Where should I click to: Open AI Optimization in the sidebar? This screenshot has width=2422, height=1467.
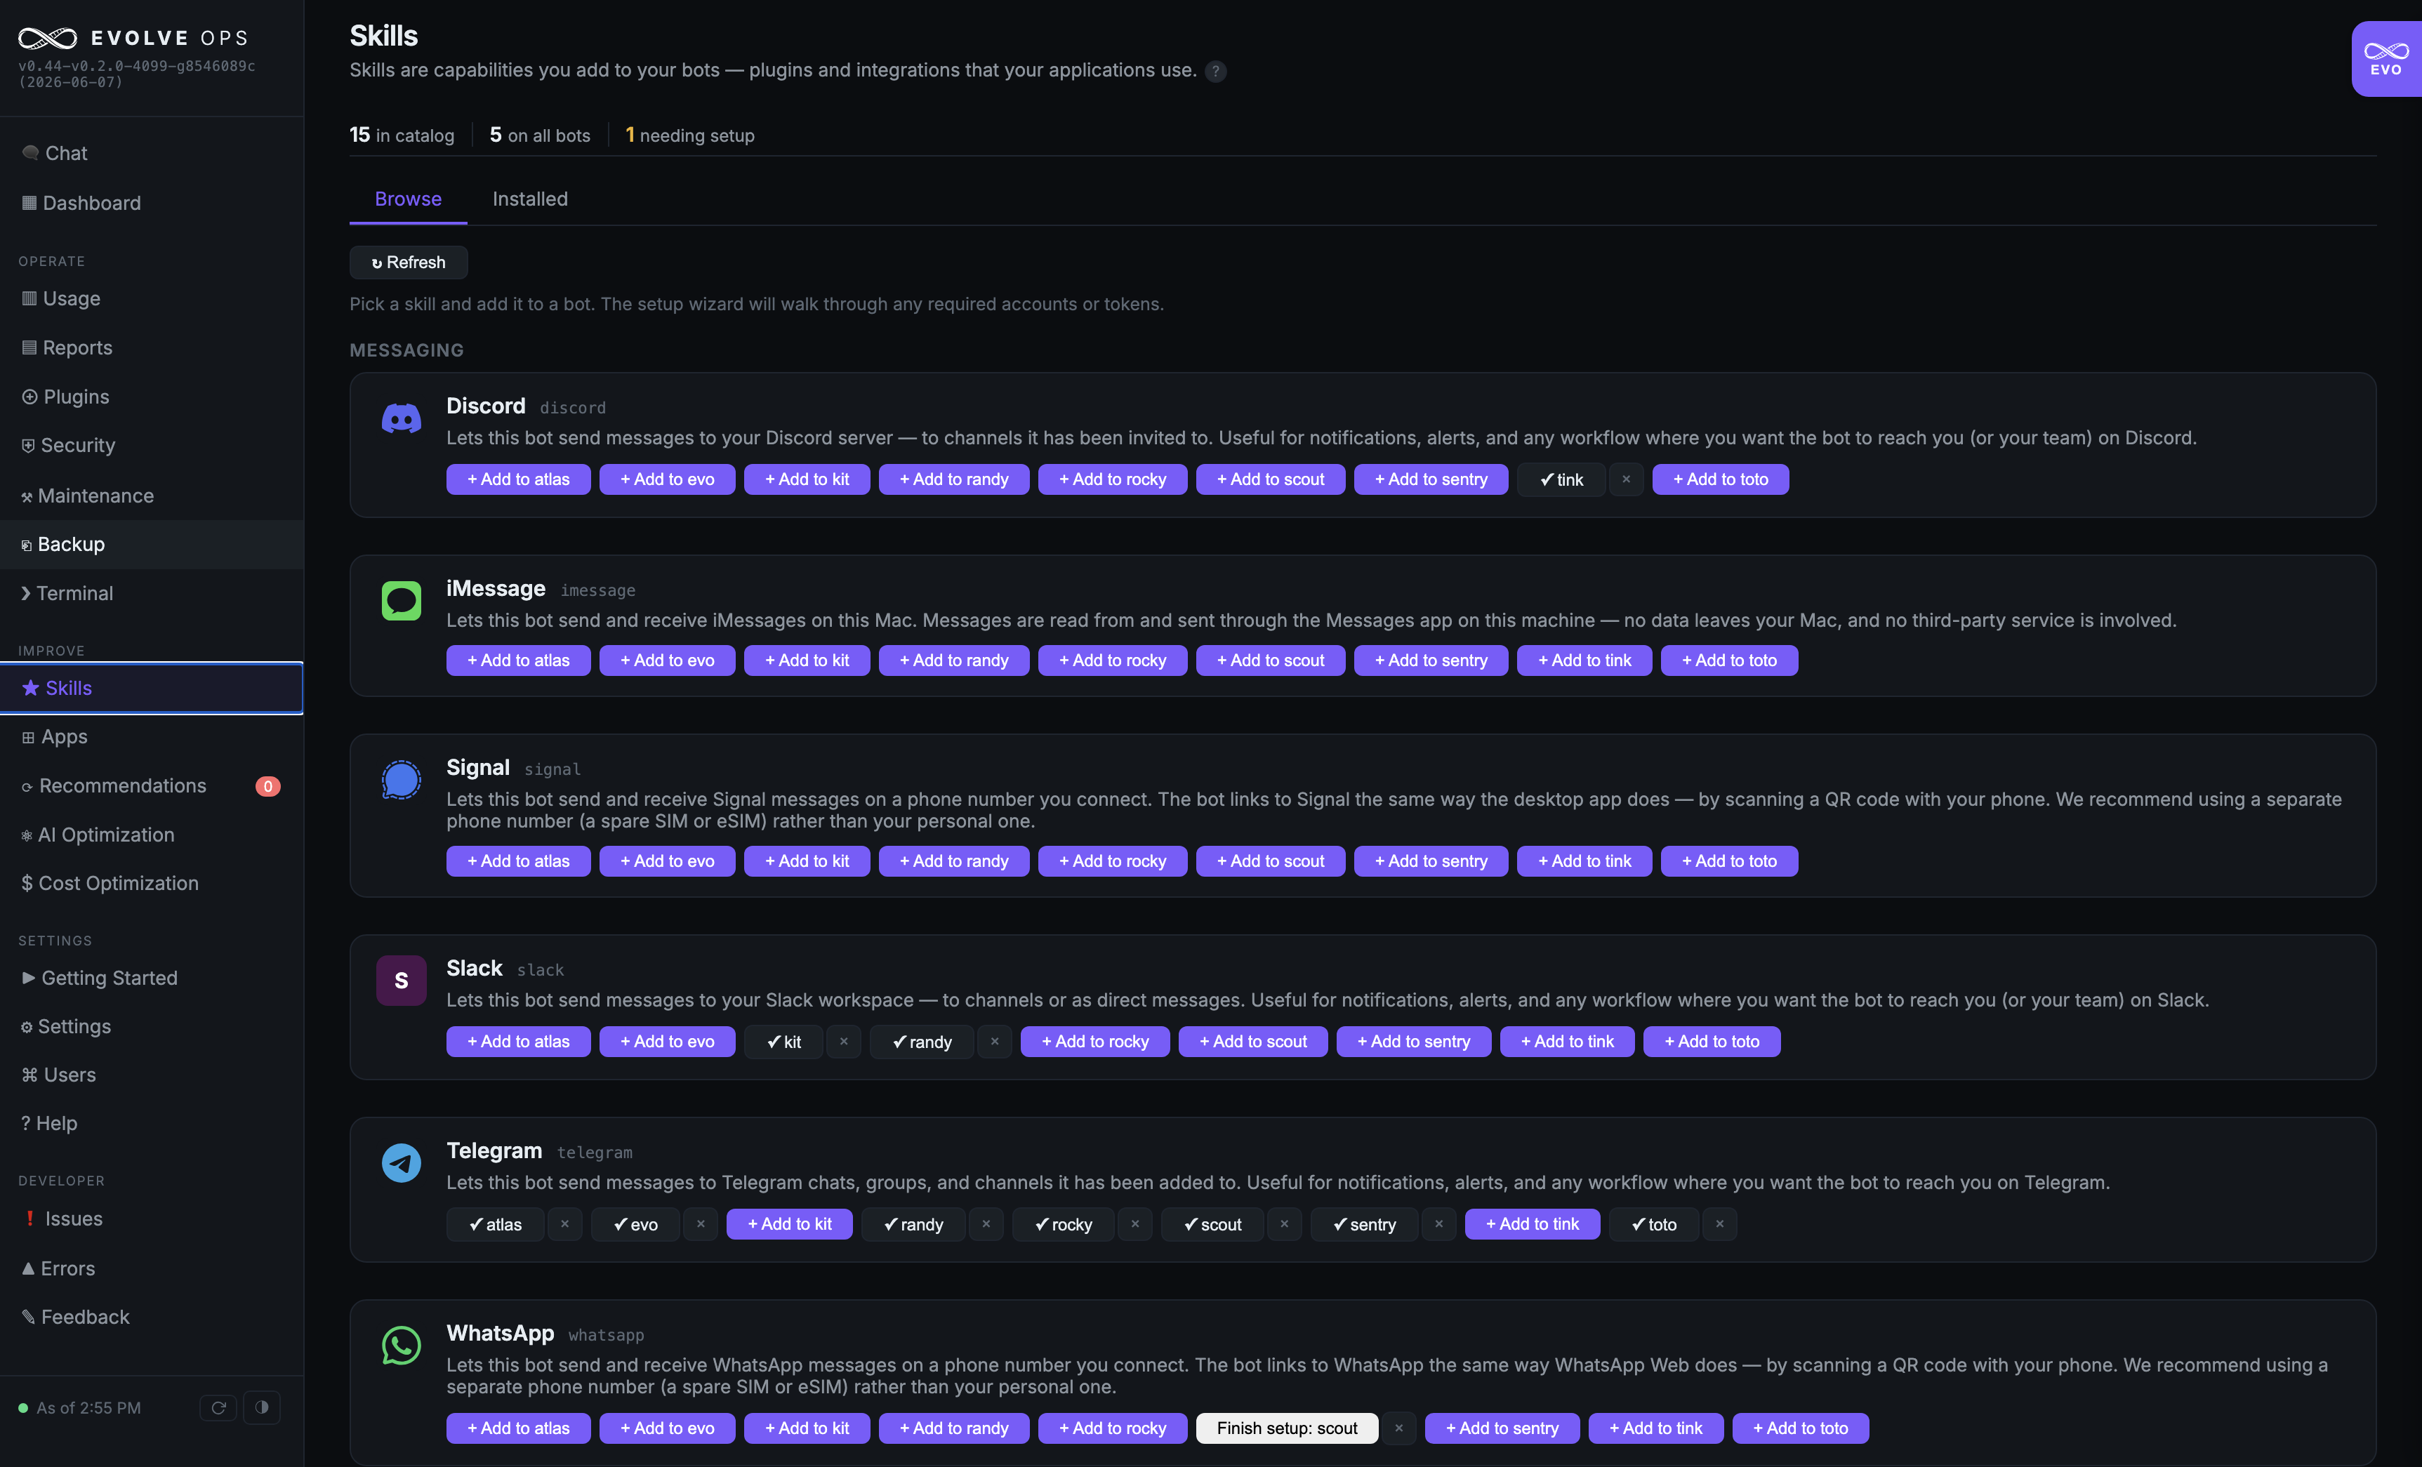(152, 835)
